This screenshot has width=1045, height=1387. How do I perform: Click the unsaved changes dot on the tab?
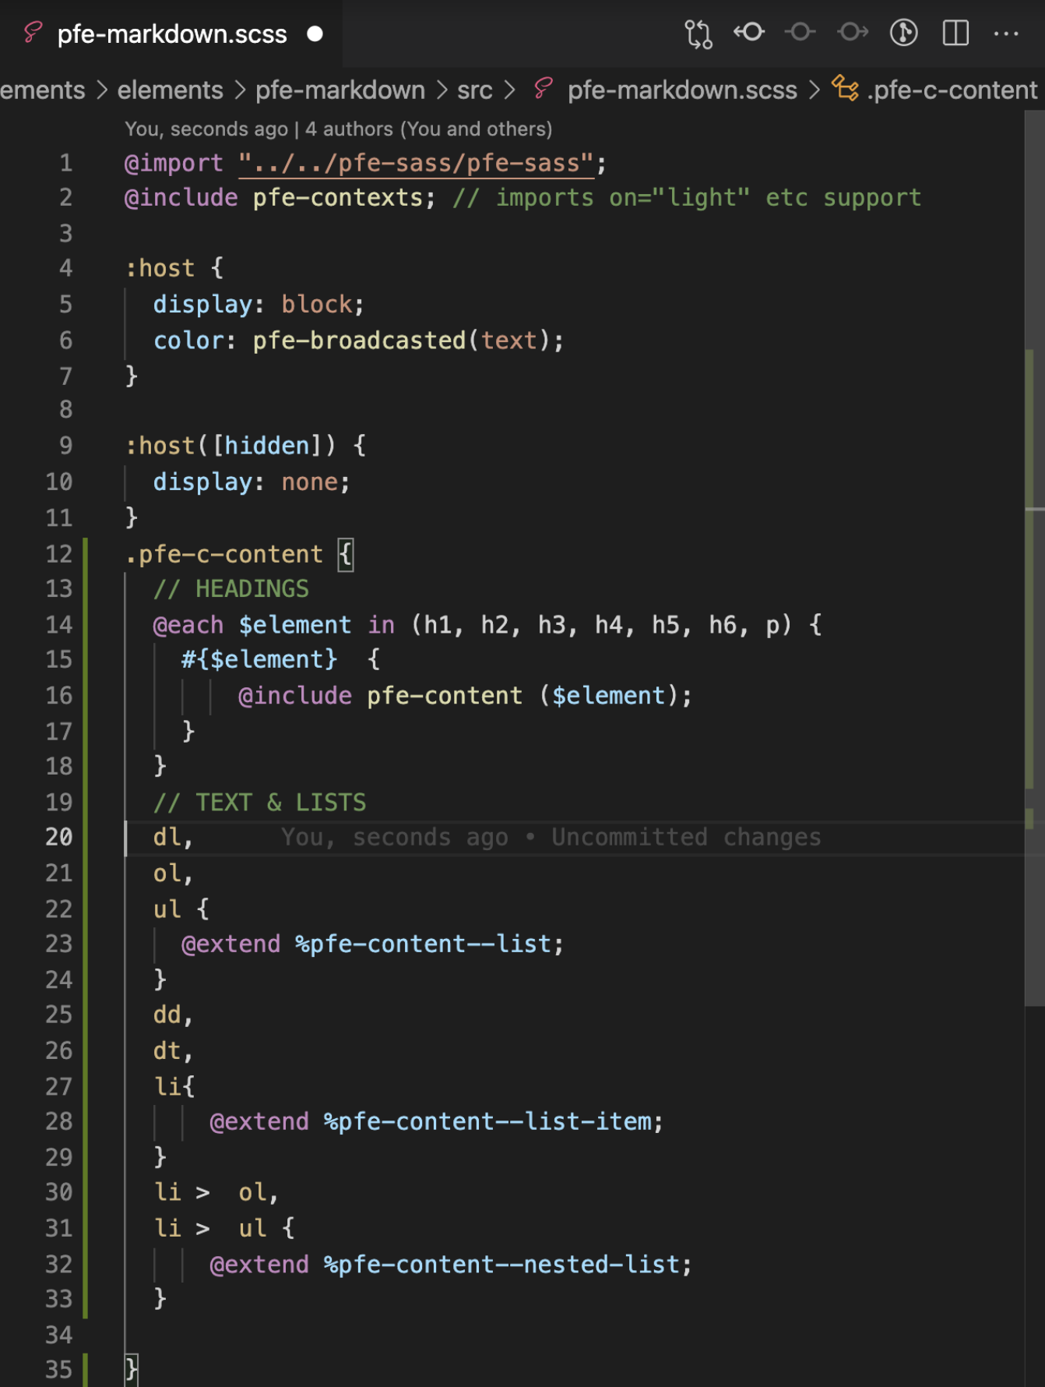tap(315, 34)
